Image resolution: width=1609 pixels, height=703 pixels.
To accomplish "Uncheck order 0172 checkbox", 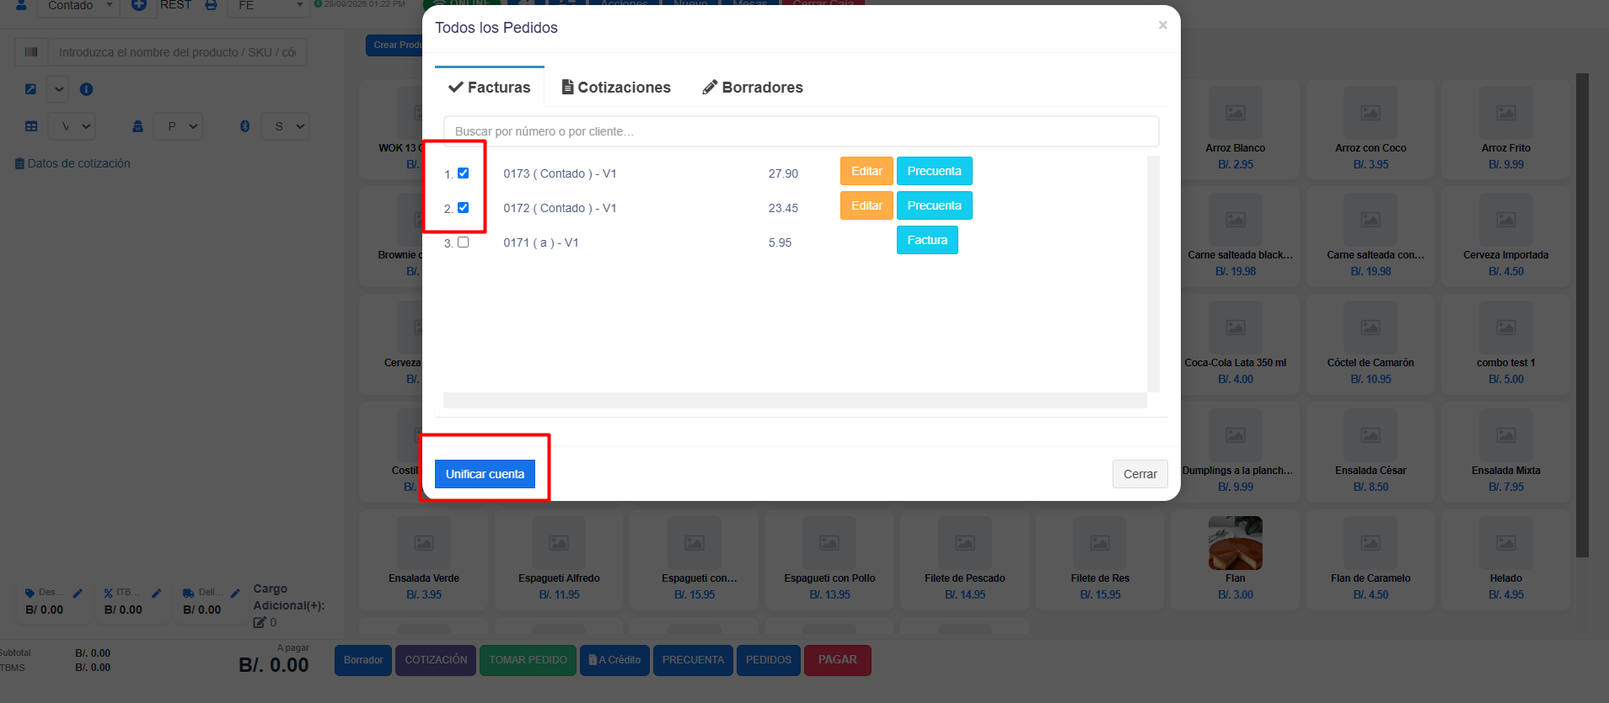I will point(463,208).
